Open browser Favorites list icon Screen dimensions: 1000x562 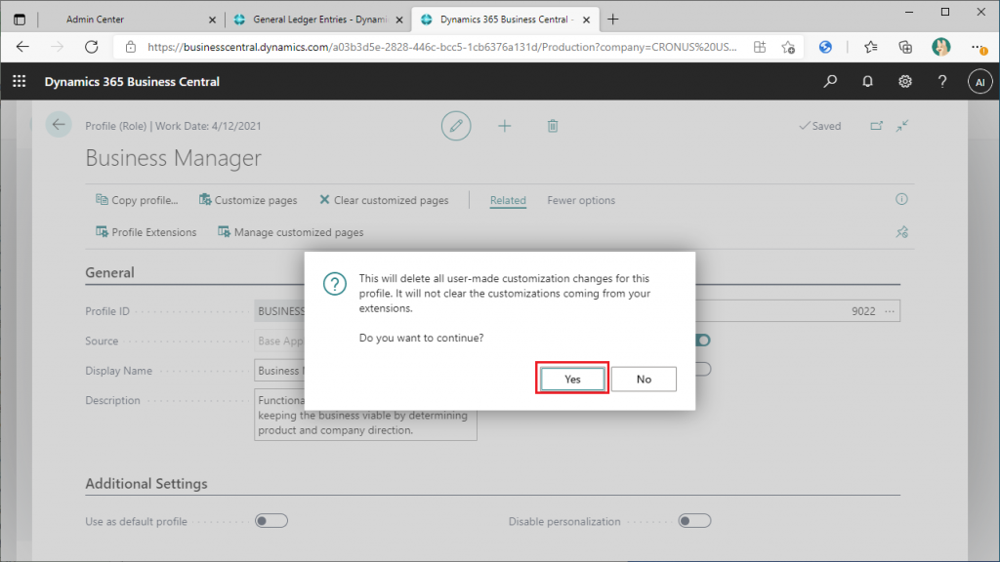pyautogui.click(x=870, y=47)
